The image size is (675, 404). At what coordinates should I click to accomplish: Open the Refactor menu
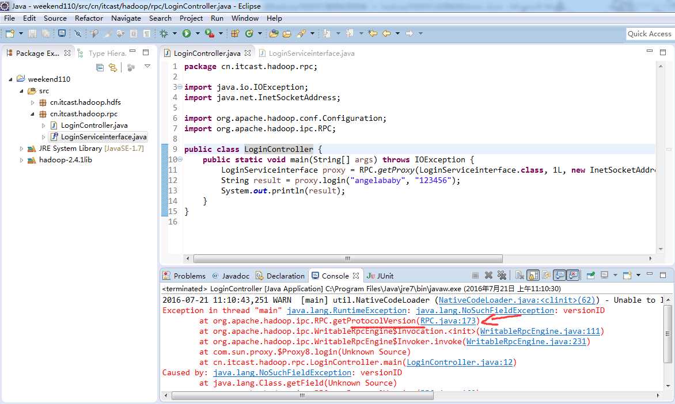89,18
